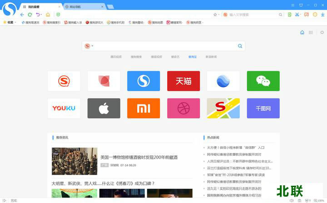Click the magnifier search icon in search box

click(240, 46)
